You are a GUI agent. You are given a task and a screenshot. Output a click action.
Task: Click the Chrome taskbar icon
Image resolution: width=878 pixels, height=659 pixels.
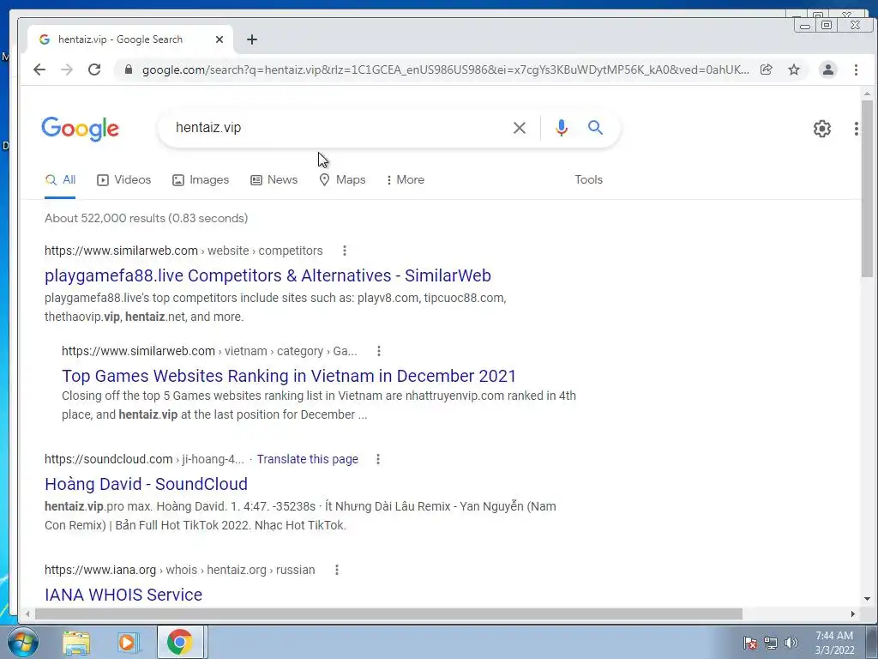pyautogui.click(x=180, y=642)
